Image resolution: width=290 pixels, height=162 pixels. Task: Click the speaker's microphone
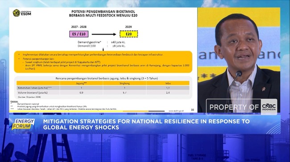point(239,74)
